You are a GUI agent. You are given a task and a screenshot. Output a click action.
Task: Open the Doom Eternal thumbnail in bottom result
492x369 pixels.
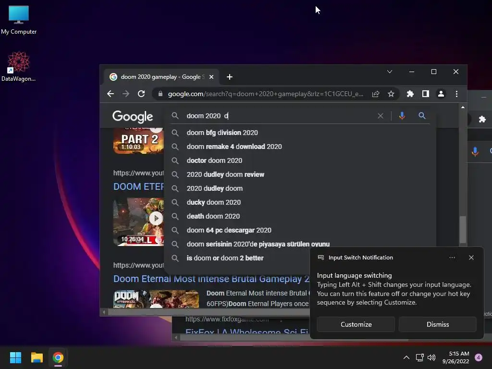[x=156, y=299]
